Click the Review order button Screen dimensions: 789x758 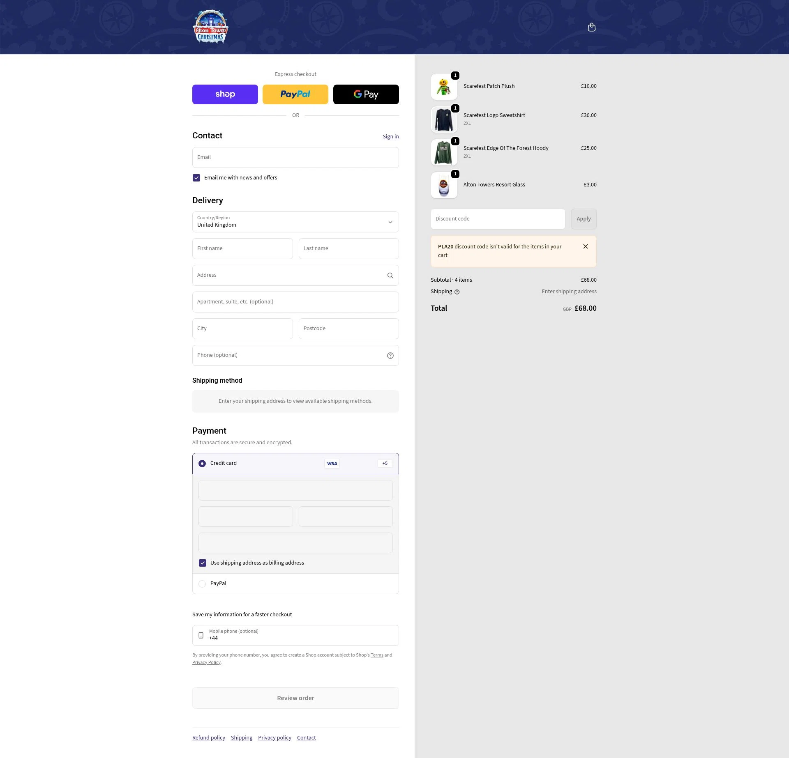coord(295,698)
